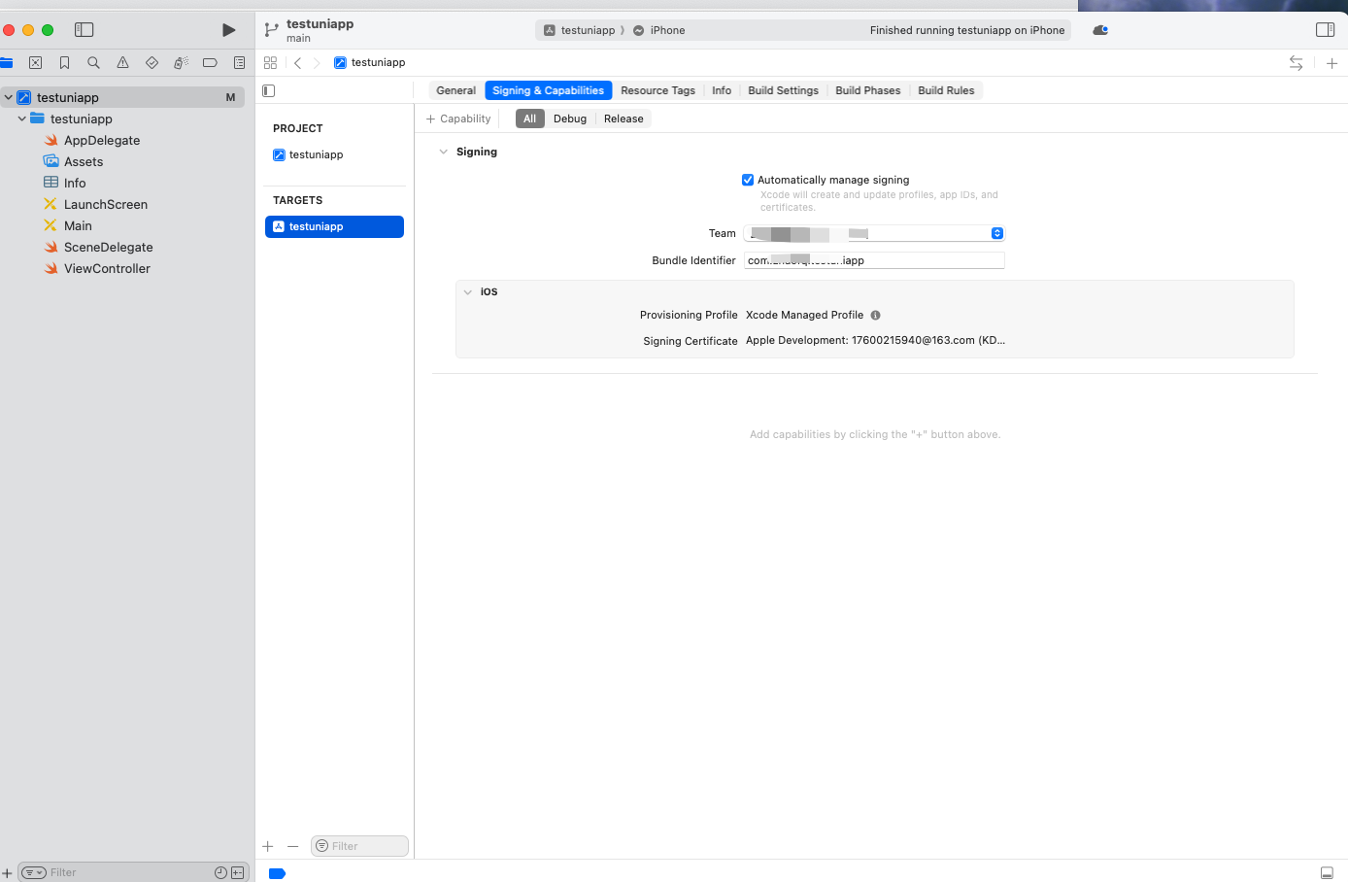Collapse the Signing section
Image resolution: width=1348 pixels, height=882 pixels.
click(x=443, y=152)
